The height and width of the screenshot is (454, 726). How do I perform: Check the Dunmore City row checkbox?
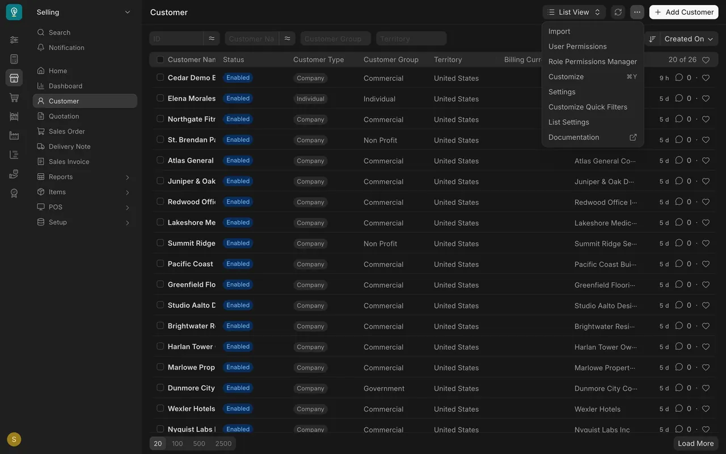[x=160, y=388]
